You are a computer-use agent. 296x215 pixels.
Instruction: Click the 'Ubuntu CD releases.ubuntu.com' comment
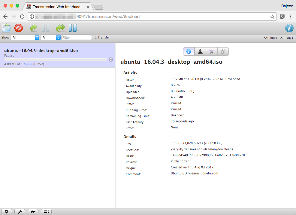(x=195, y=173)
